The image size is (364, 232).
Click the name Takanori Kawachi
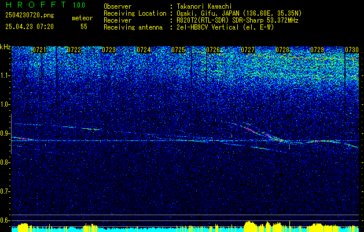click(204, 6)
